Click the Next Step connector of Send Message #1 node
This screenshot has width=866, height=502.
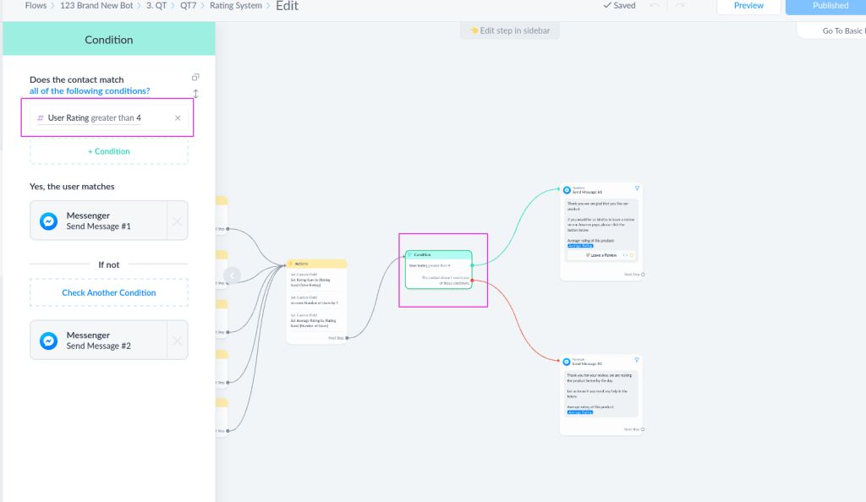(643, 274)
